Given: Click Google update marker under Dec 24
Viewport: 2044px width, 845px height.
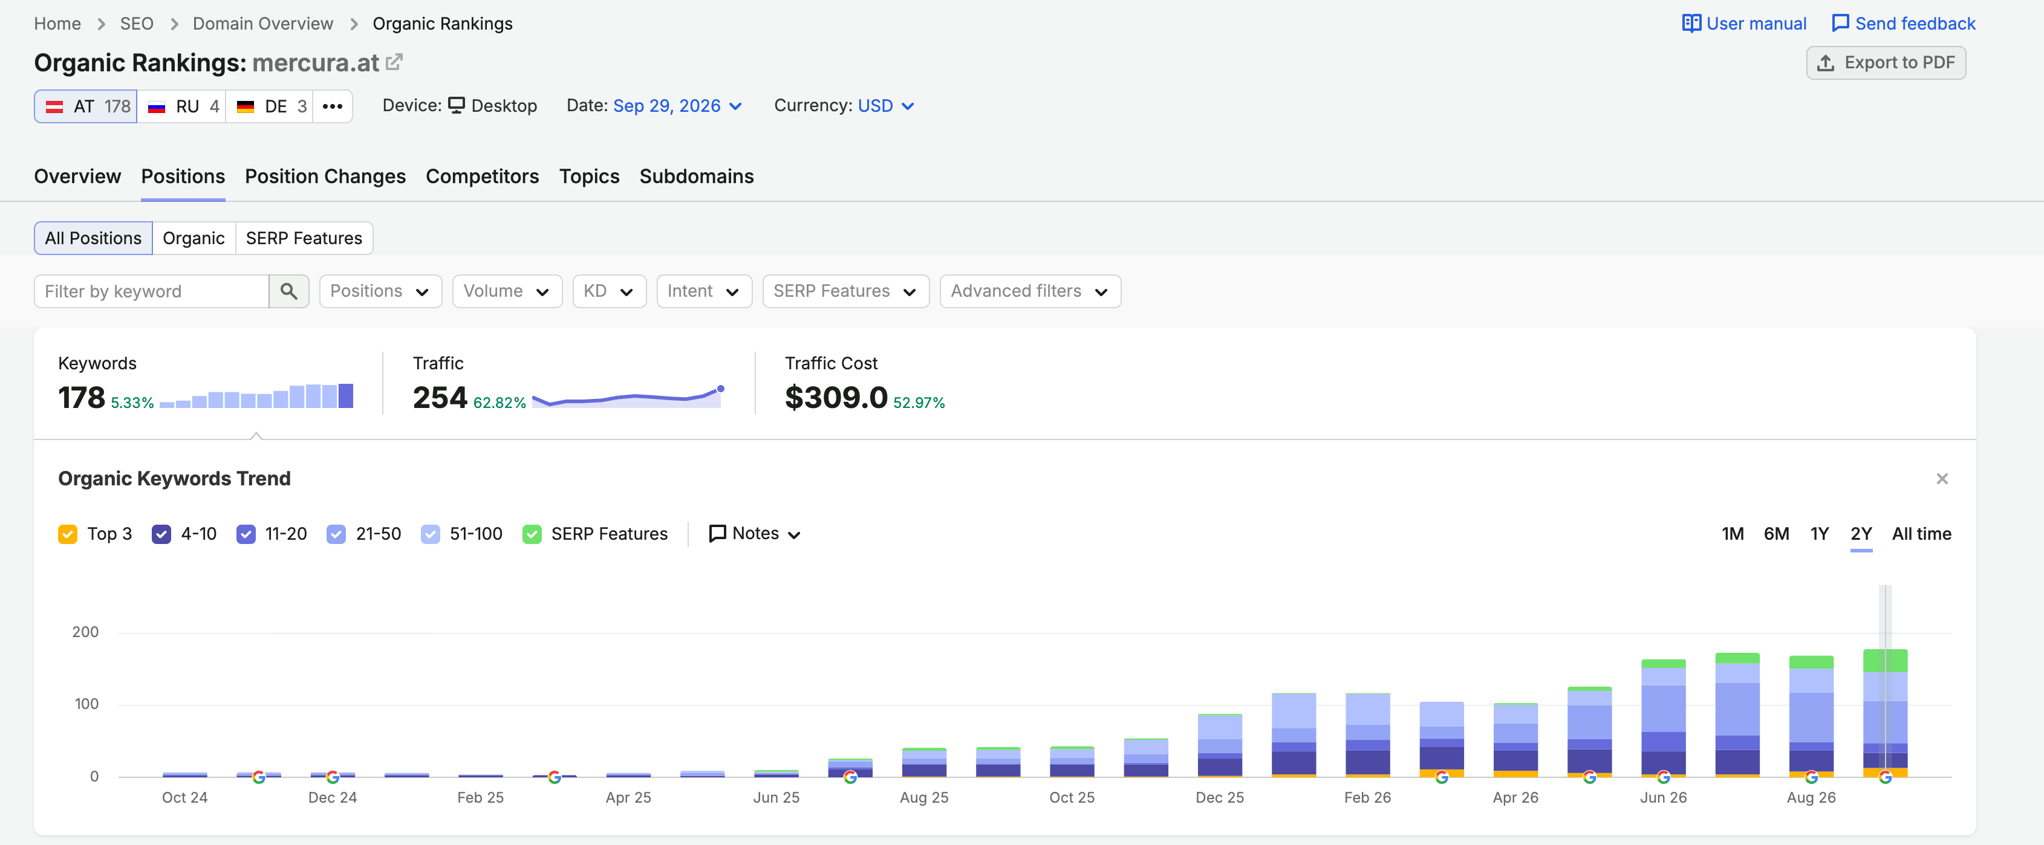Looking at the screenshot, I should (x=333, y=777).
